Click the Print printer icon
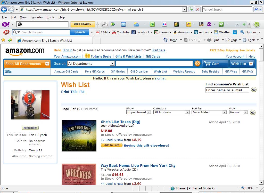Screen dimensions: 264x193 tap(209, 40)
